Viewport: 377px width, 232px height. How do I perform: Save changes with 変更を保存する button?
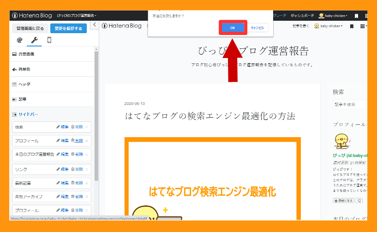[68, 29]
